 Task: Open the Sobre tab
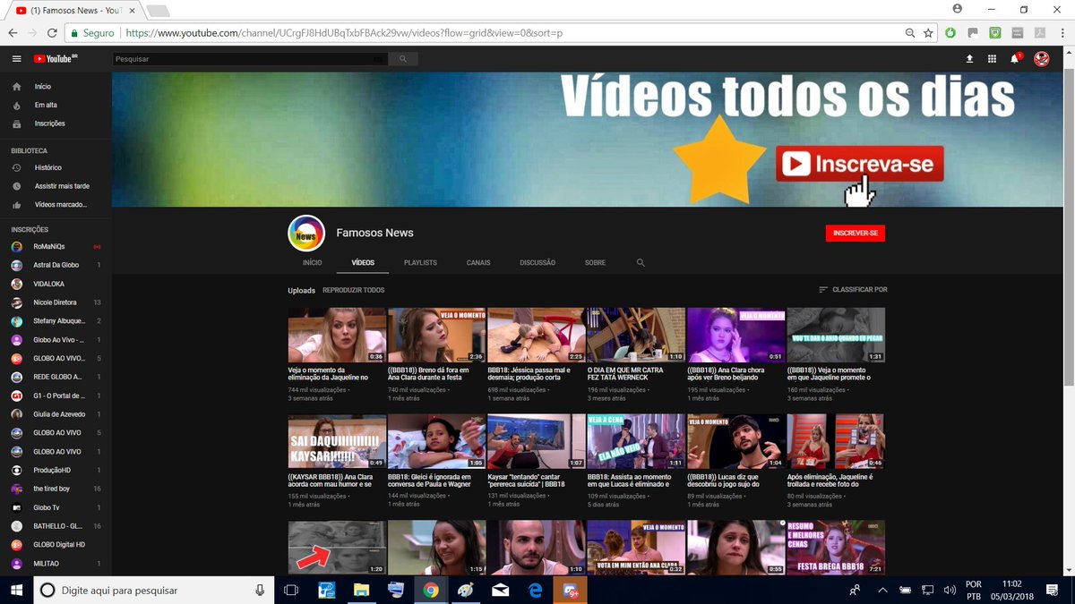tap(595, 263)
